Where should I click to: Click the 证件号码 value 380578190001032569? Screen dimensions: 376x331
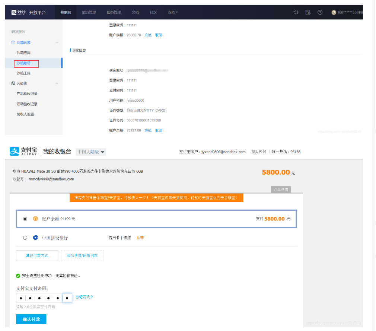(x=144, y=120)
